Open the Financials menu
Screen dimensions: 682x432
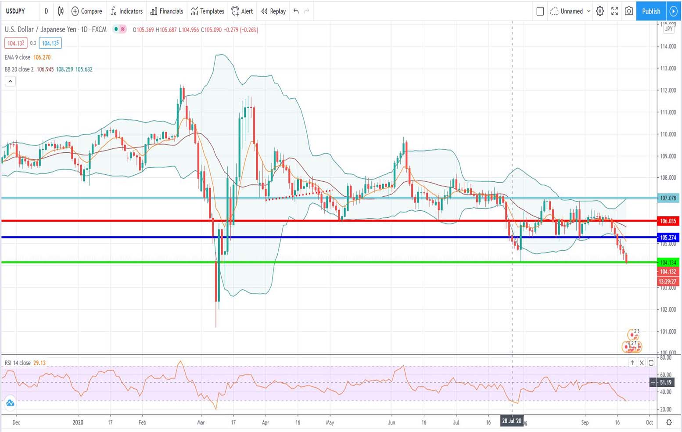point(167,11)
